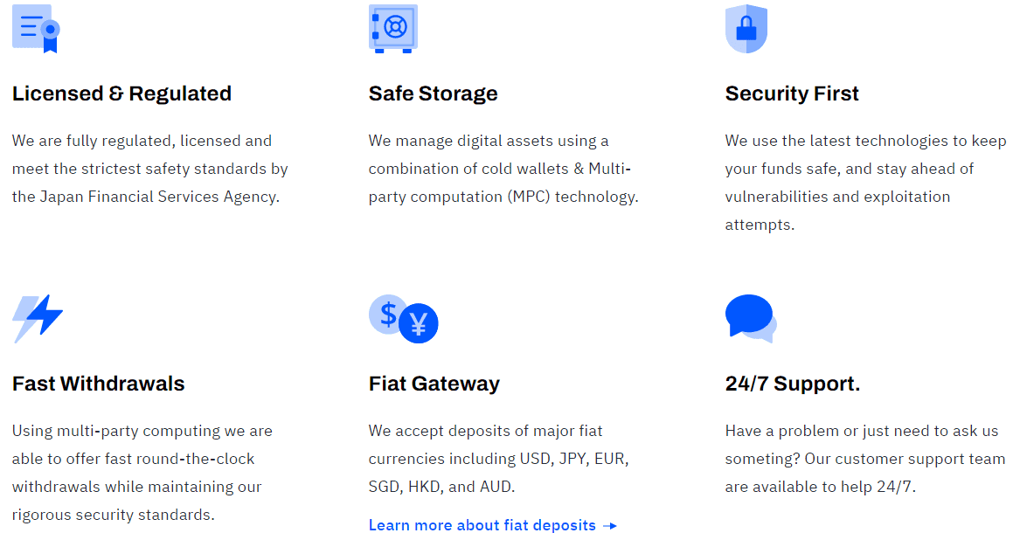The height and width of the screenshot is (533, 1013).
Task: Select the Safe Storage heading
Action: (x=433, y=93)
